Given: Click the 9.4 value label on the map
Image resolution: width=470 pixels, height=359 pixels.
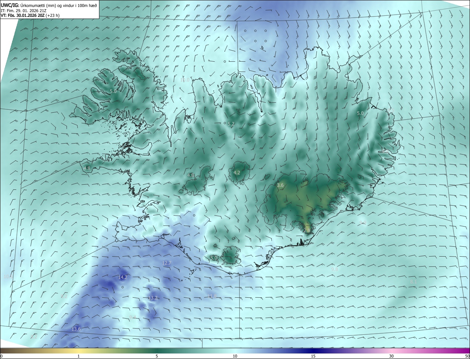Looking at the screenshot, I should [133, 317].
